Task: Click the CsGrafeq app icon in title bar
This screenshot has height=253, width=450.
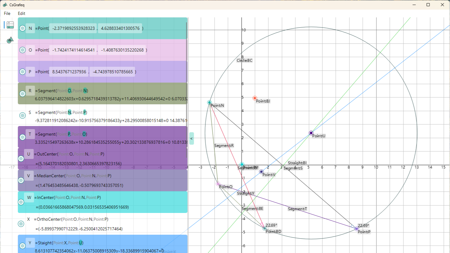Action: (5, 4)
